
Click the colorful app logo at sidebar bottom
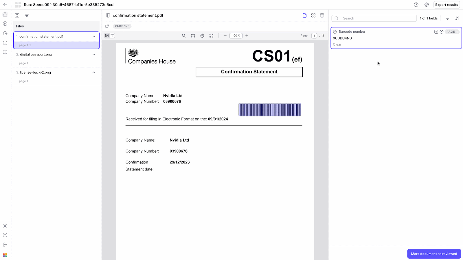click(5, 255)
